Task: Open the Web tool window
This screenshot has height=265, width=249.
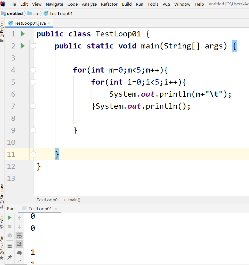Action: pyautogui.click(x=2, y=222)
